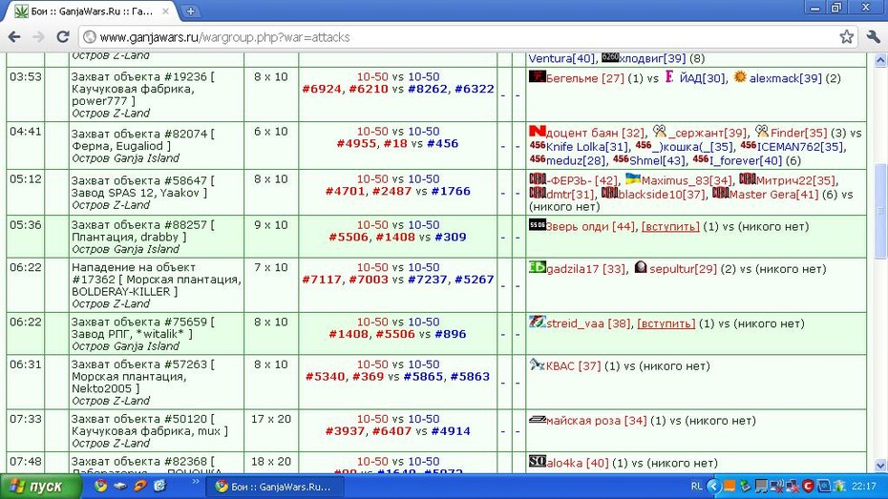This screenshot has width=888, height=499.
Task: Open Chrome wrench settings menu
Action: [x=873, y=37]
